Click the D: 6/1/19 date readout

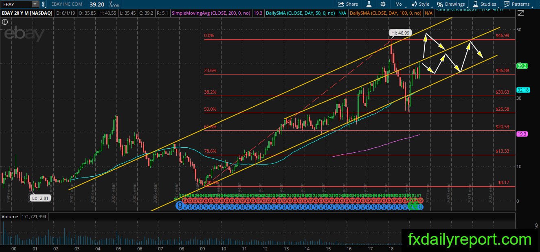click(66, 13)
